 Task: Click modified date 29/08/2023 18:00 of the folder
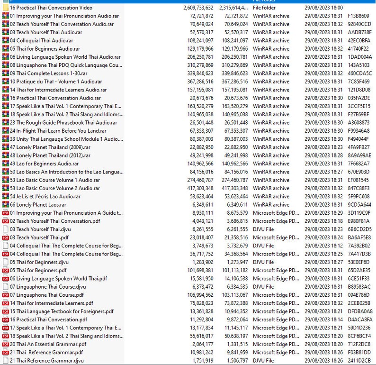coord(324,8)
